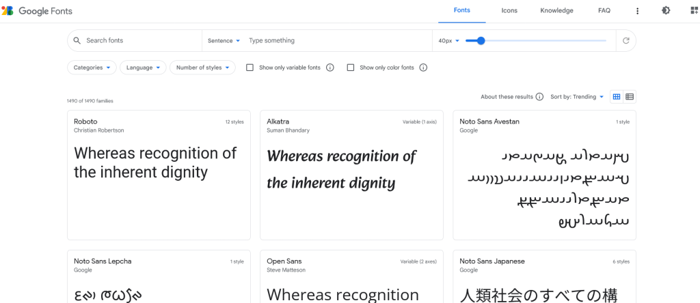This screenshot has height=303, width=700.
Task: Check Show only color fonts
Action: pyautogui.click(x=351, y=68)
